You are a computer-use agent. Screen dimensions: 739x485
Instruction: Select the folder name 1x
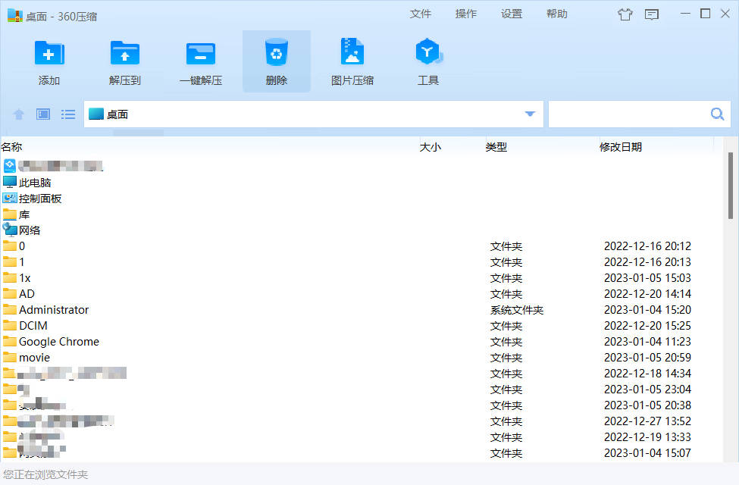coord(24,278)
